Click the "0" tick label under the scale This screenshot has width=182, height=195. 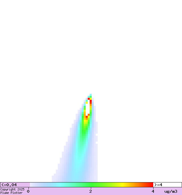[28, 191]
